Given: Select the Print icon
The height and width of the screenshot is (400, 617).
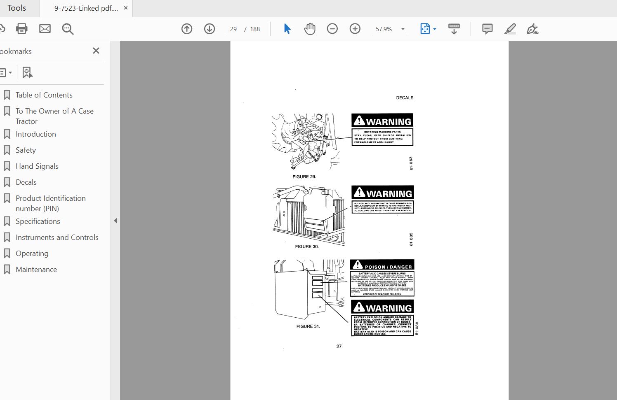Looking at the screenshot, I should coord(21,29).
